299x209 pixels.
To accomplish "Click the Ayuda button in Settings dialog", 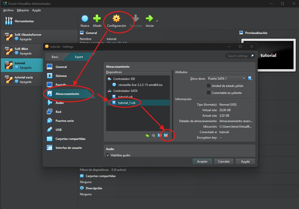I will tap(245, 161).
